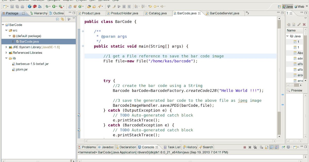Expand JRE System Library node
The image size is (309, 162).
pos(6,47)
